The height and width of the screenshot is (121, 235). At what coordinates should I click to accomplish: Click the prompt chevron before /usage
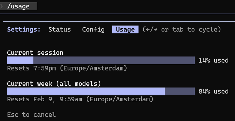1,6
